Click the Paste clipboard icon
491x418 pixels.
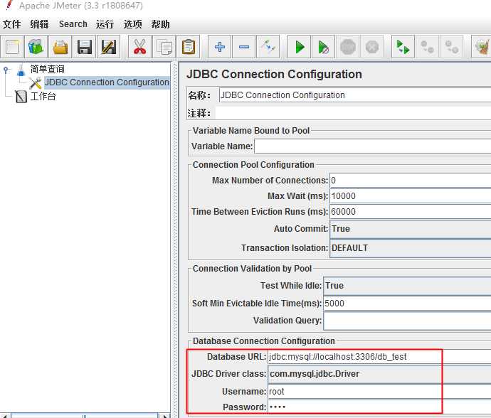188,47
